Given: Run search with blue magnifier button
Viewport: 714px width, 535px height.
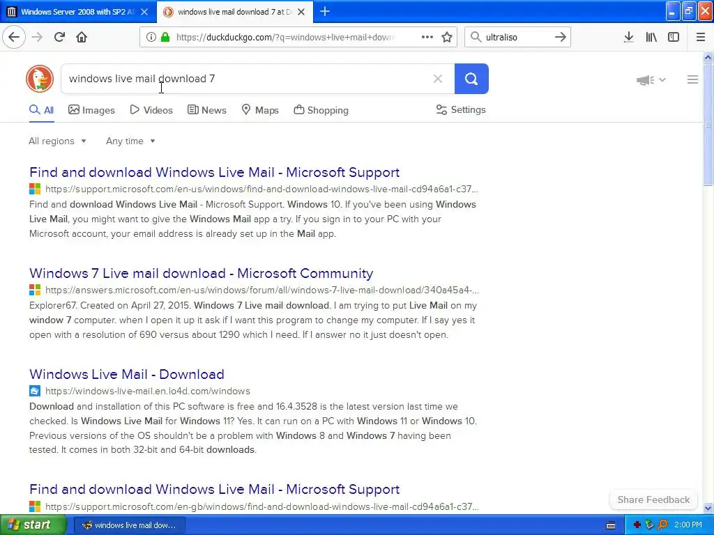Looking at the screenshot, I should pos(471,79).
